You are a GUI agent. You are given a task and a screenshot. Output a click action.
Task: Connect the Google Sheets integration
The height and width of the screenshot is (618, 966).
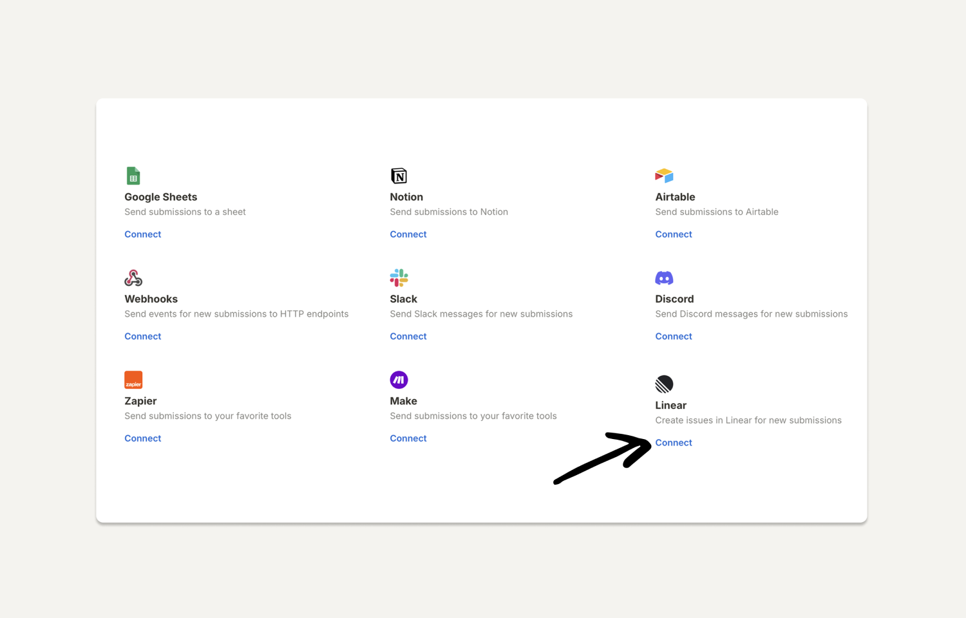click(x=142, y=234)
